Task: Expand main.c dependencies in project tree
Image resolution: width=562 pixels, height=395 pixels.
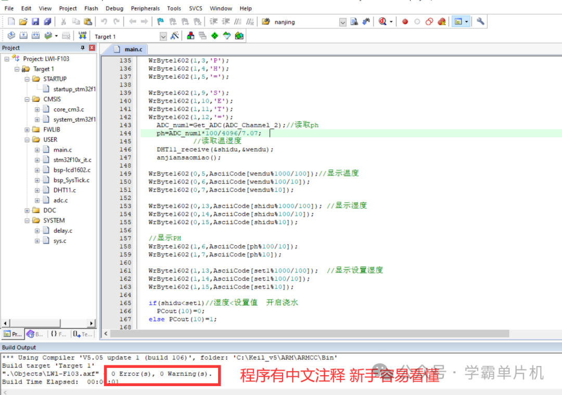Action: (x=37, y=150)
